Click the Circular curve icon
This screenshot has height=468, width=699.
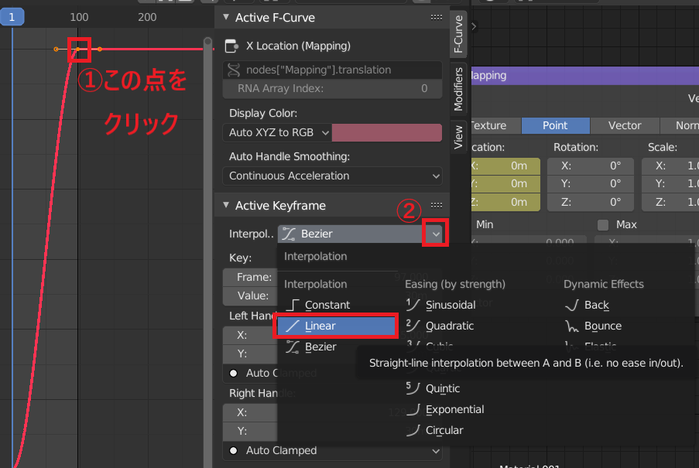pyautogui.click(x=413, y=431)
